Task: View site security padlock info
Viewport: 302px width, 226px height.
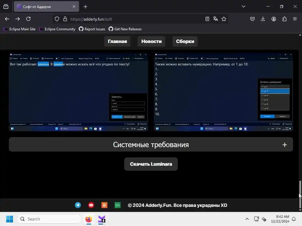Action: click(65, 19)
